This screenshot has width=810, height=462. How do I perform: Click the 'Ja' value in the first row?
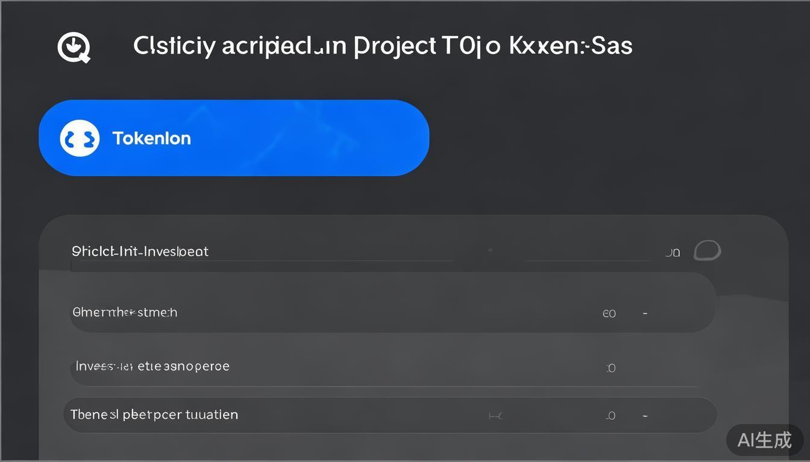pos(673,253)
